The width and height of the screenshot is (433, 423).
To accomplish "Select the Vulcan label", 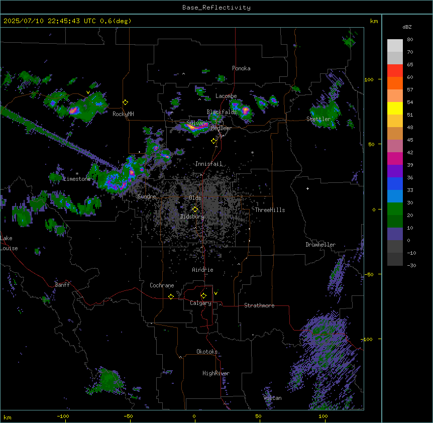I will 273,398.
